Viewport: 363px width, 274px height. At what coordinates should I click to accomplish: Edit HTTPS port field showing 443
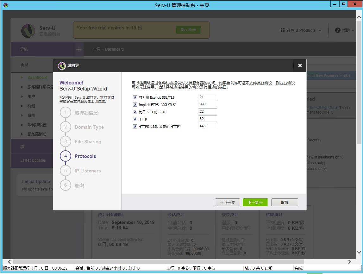[x=207, y=126]
